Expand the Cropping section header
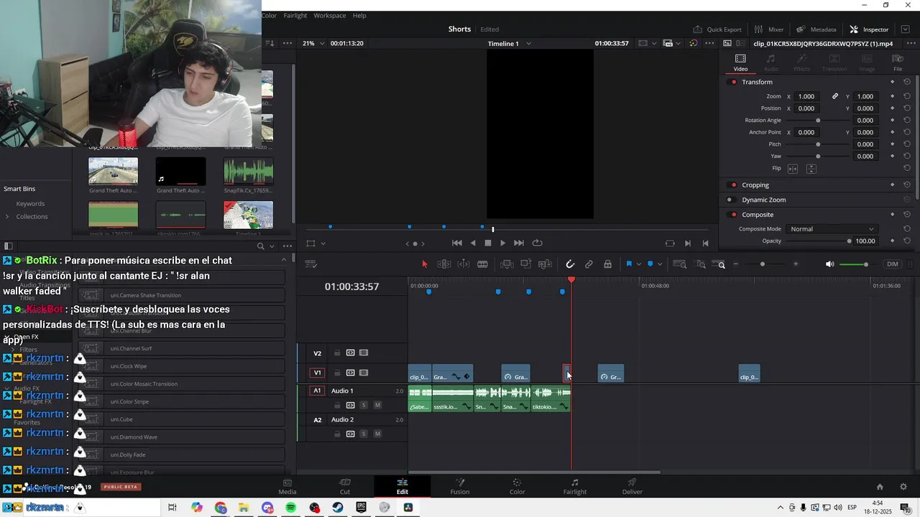Image resolution: width=920 pixels, height=517 pixels. point(755,185)
